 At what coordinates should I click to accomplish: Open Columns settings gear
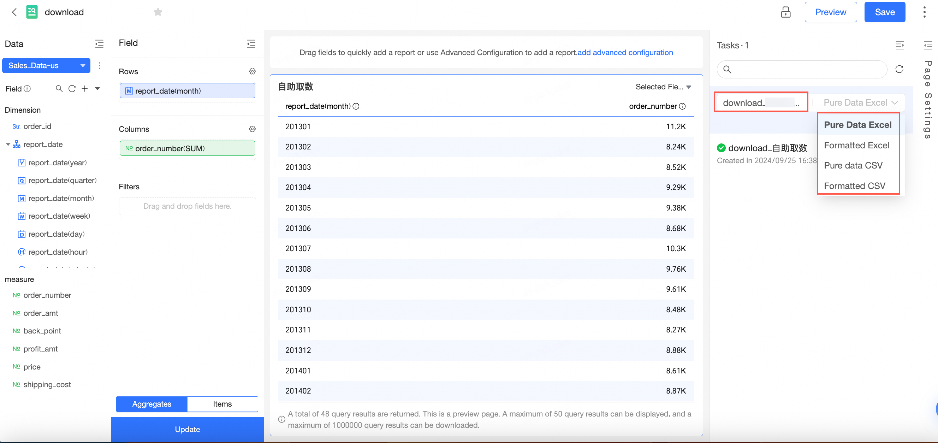[x=253, y=129]
